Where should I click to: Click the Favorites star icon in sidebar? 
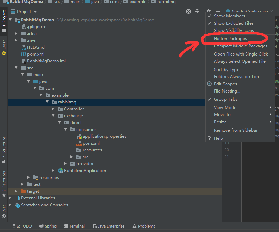4,195
